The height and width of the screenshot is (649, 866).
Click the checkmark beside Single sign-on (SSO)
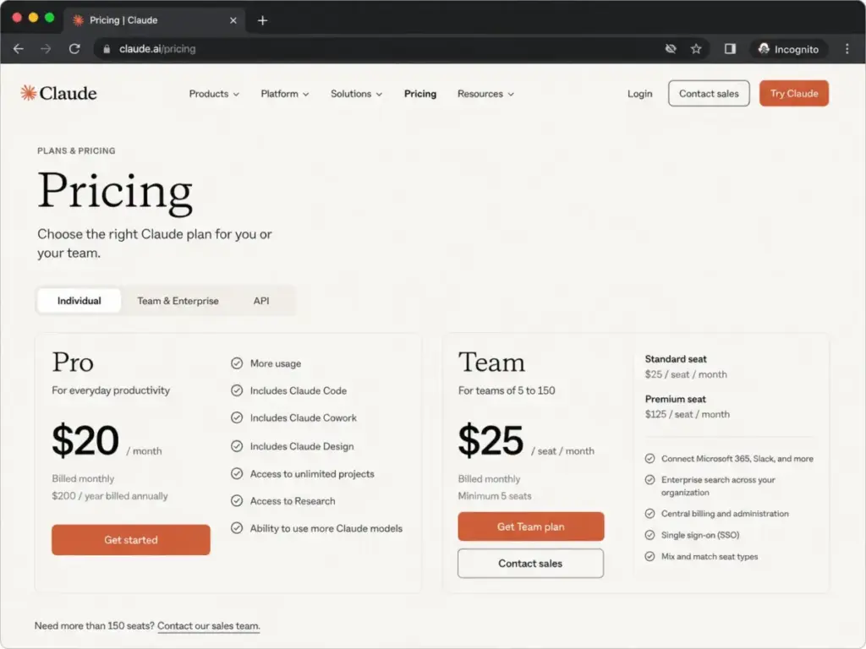pyautogui.click(x=650, y=535)
